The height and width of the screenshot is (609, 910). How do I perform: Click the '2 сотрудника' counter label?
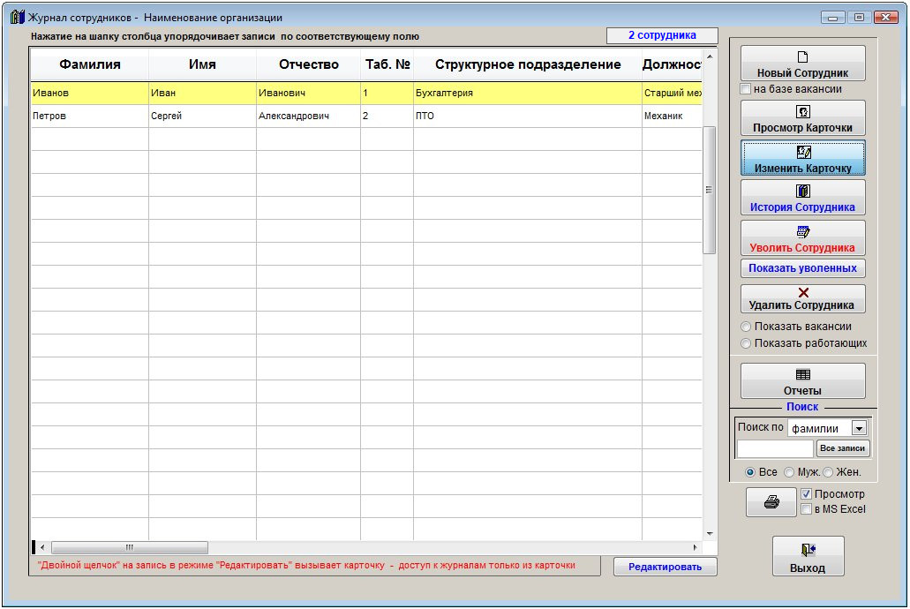662,35
